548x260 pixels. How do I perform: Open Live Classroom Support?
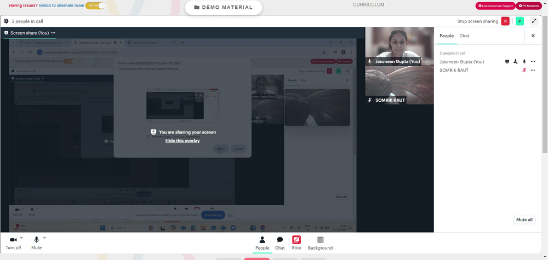495,6
